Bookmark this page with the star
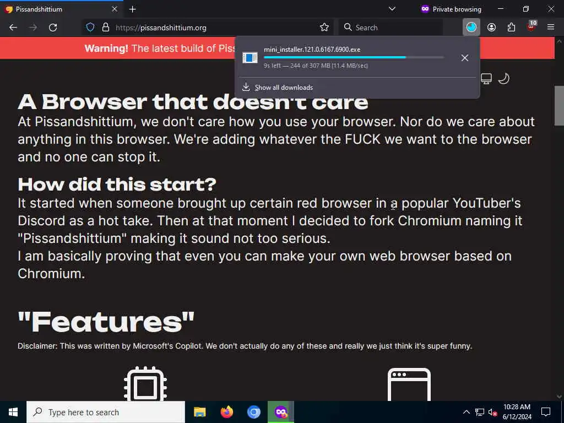 (x=324, y=28)
